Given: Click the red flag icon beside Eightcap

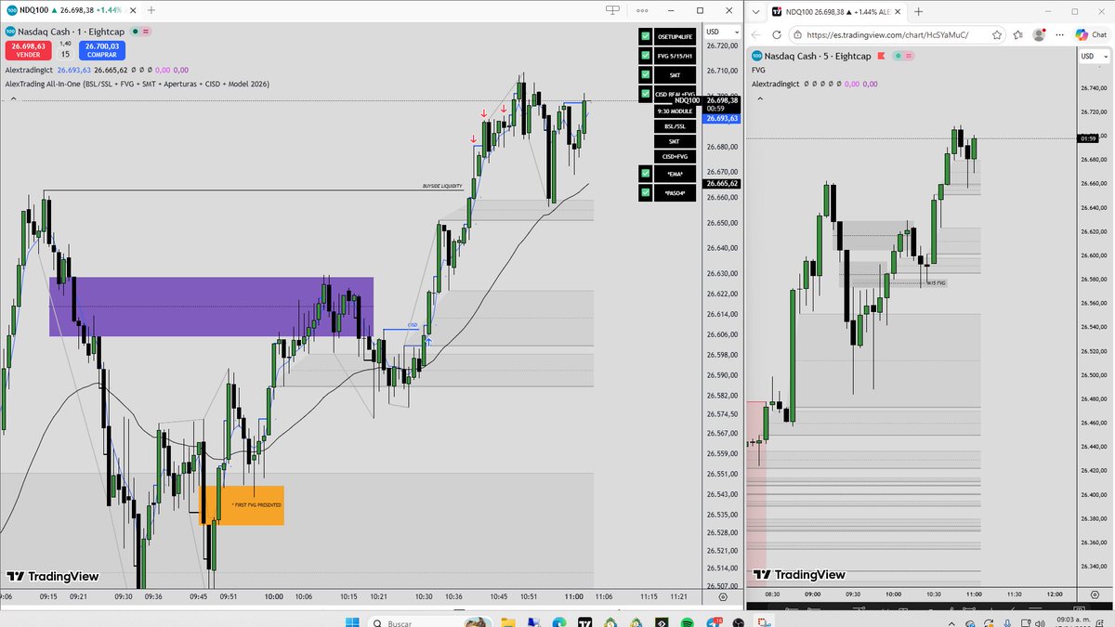Looking at the screenshot, I should pos(881,56).
